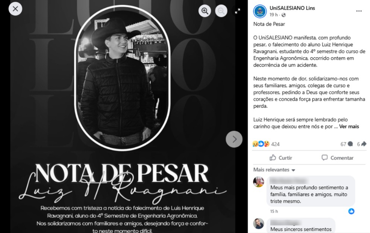Open the 67 comments counter
Image resolution: width=370 pixels, height=233 pixels.
coord(347,144)
